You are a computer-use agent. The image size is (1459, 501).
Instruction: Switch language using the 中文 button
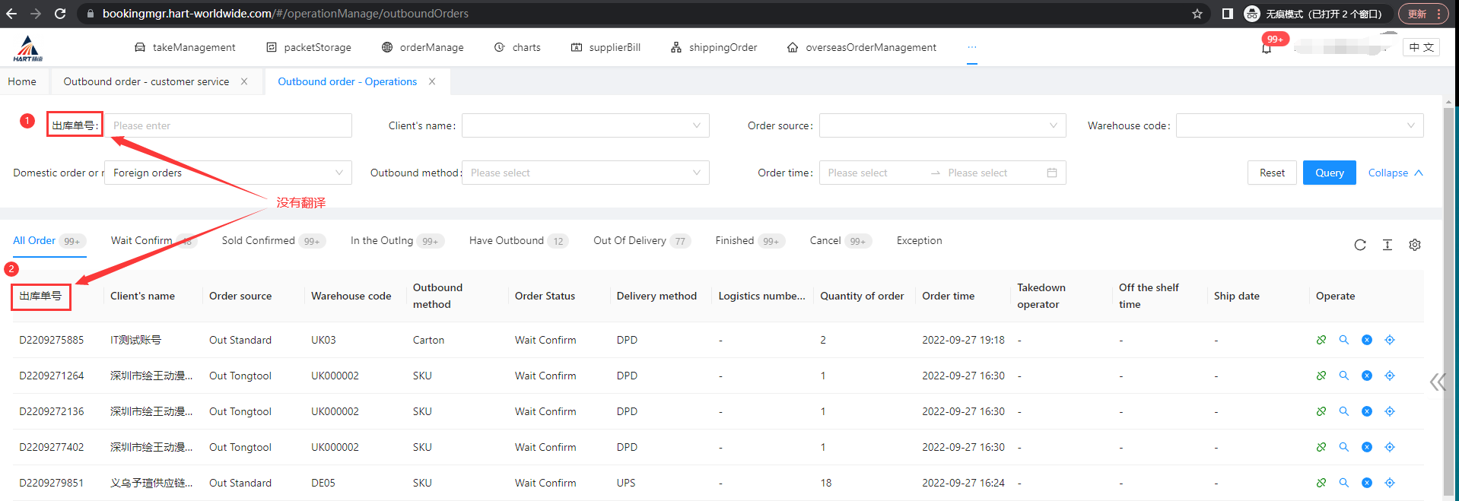1421,47
